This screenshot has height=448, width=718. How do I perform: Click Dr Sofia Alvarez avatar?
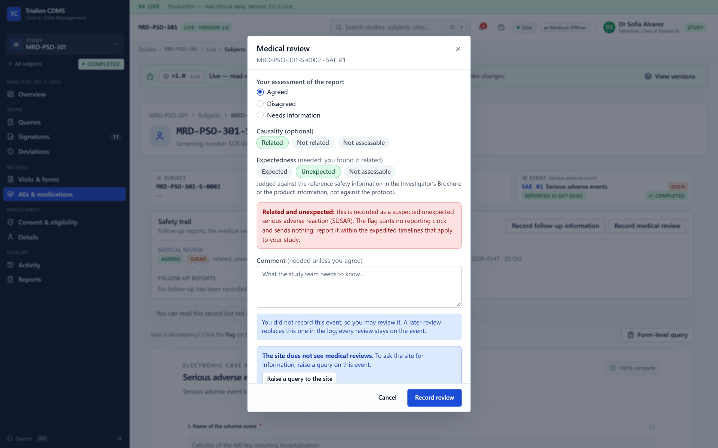point(609,27)
